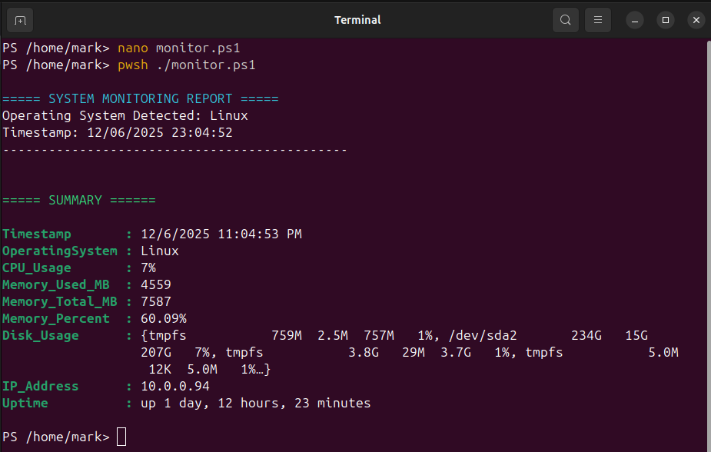
Task: Open the hamburger main menu
Action: (x=598, y=20)
